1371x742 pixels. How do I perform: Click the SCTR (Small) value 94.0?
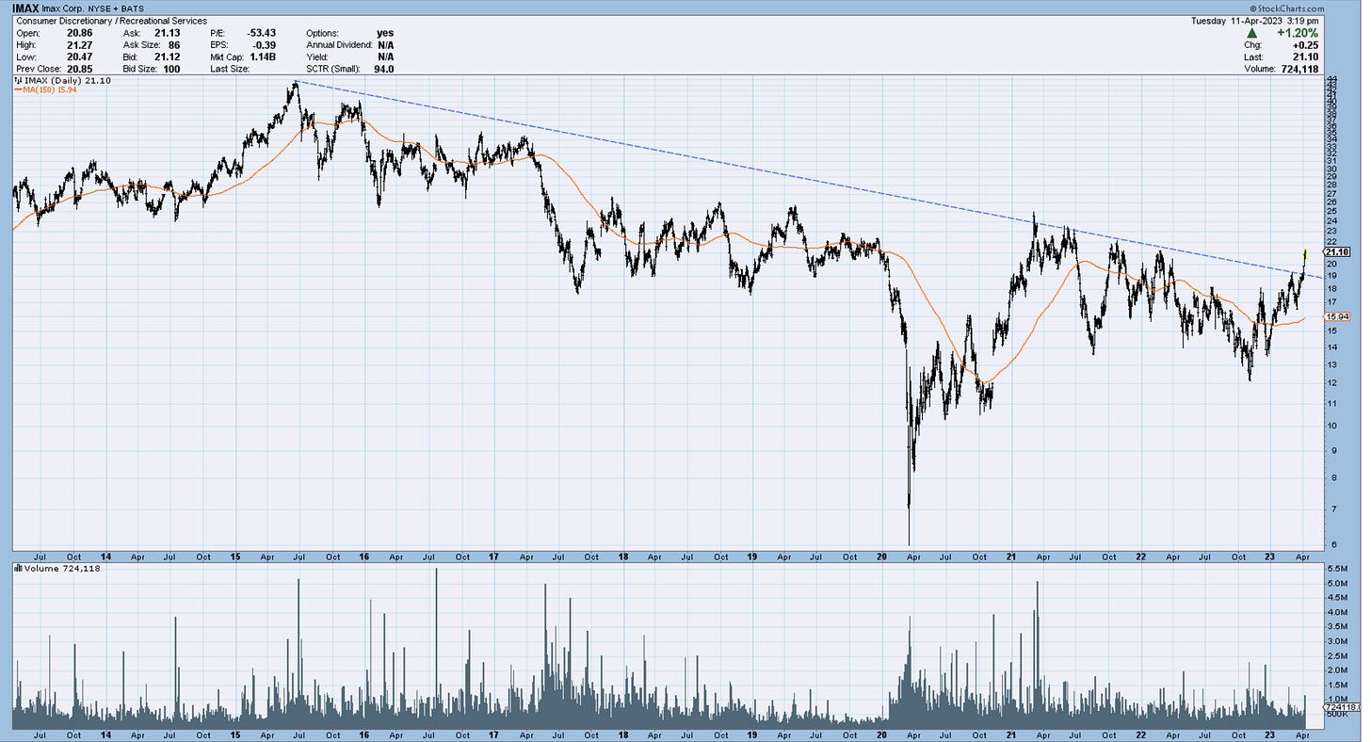[x=383, y=69]
